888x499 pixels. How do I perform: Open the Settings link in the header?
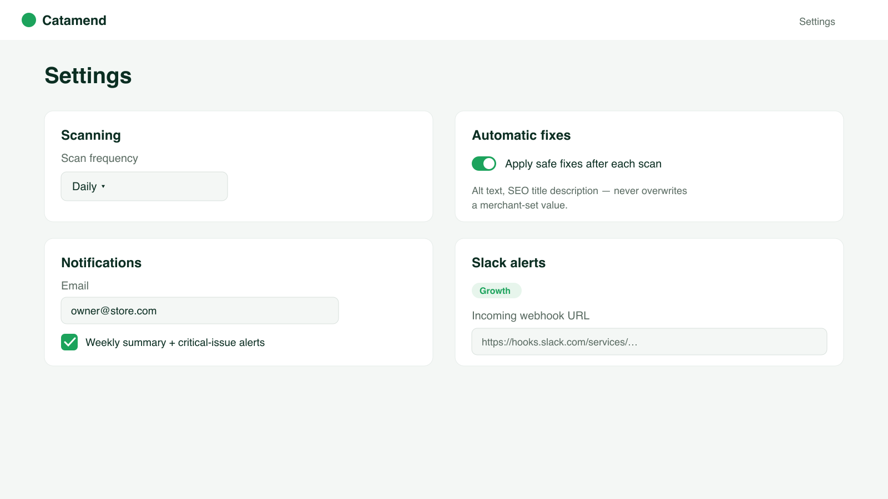tap(817, 22)
